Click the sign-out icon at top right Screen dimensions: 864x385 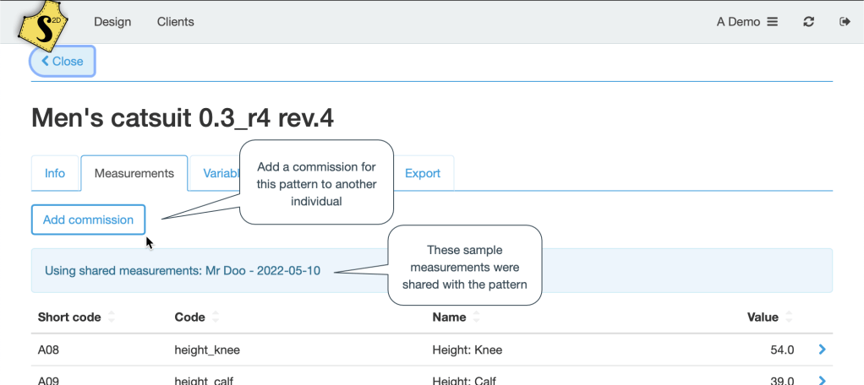[x=844, y=22]
